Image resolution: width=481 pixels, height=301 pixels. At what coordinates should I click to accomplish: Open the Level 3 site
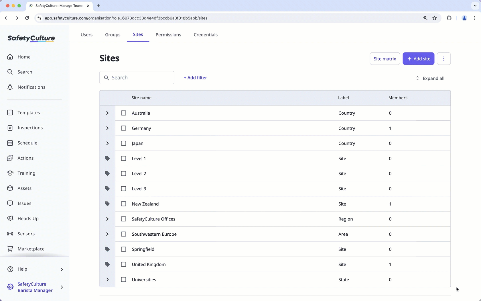[x=139, y=189]
